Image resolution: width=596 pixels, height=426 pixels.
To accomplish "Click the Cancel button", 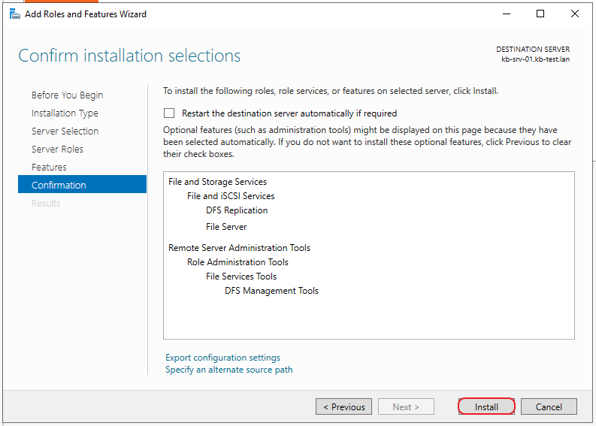I will [x=549, y=406].
